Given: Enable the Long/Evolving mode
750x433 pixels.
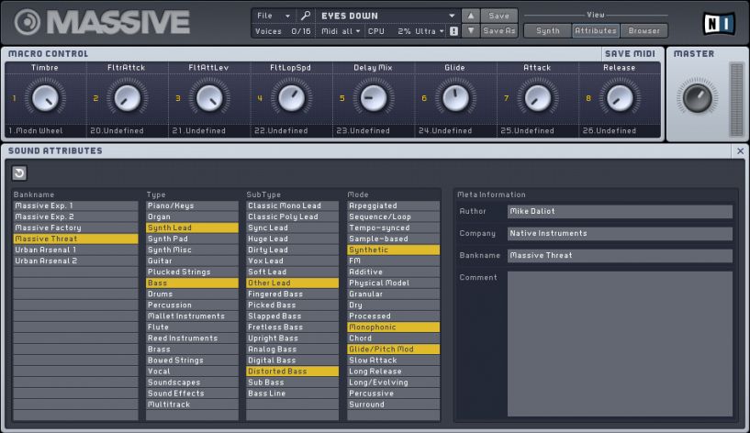Looking at the screenshot, I should [394, 383].
